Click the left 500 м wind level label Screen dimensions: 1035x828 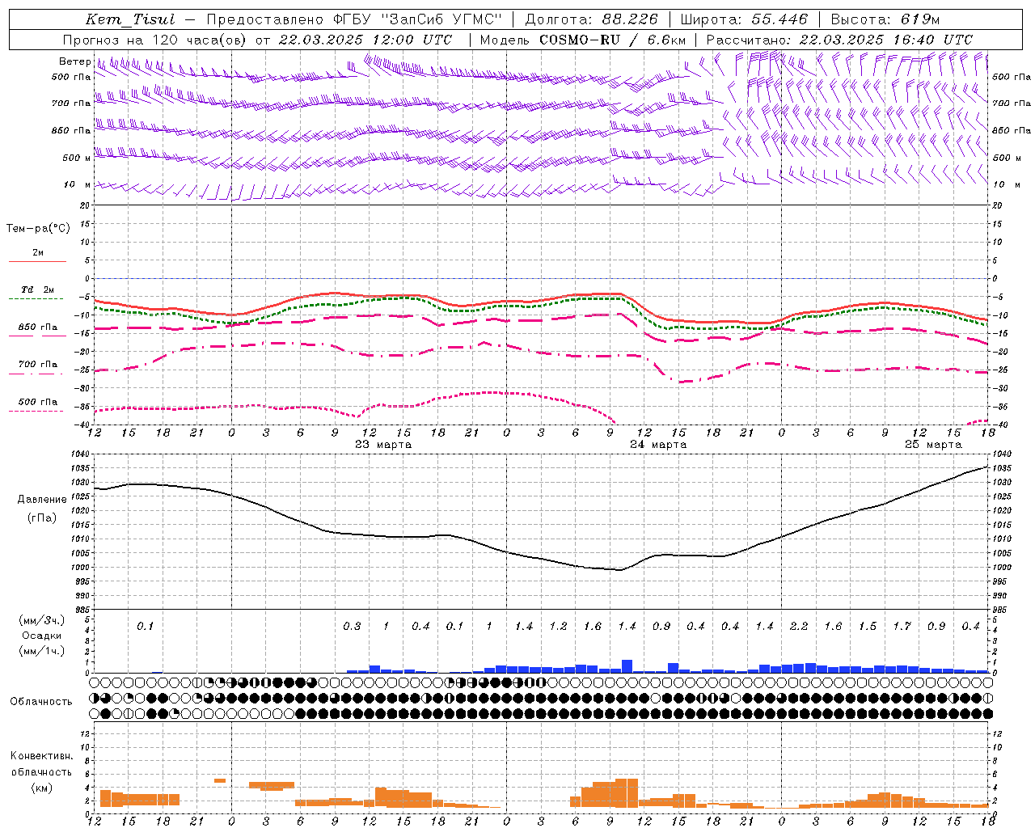[x=77, y=158]
